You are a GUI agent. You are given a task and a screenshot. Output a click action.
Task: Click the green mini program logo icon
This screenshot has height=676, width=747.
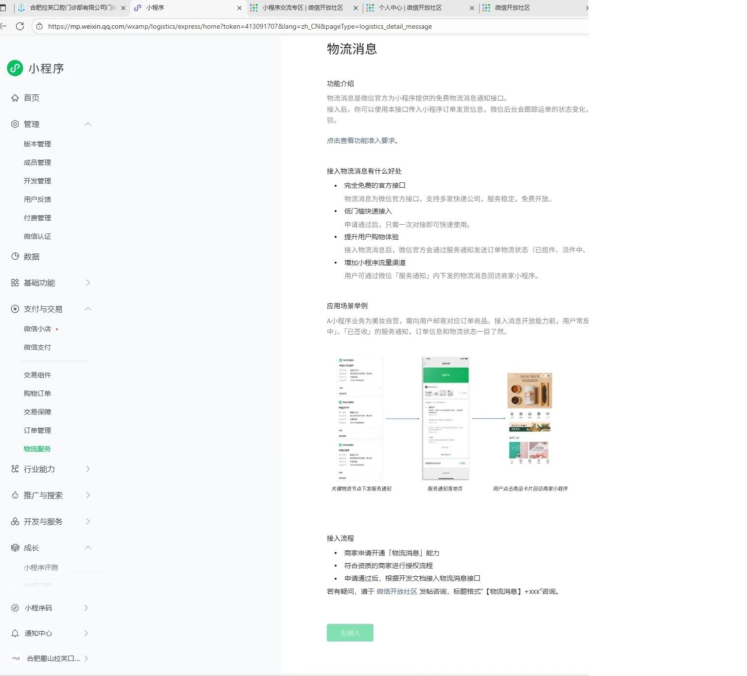[15, 68]
